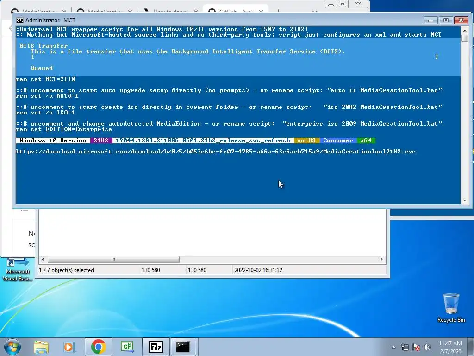This screenshot has height=356, width=474.
Task: Click the '21H2' purple version badge
Action: (x=101, y=140)
